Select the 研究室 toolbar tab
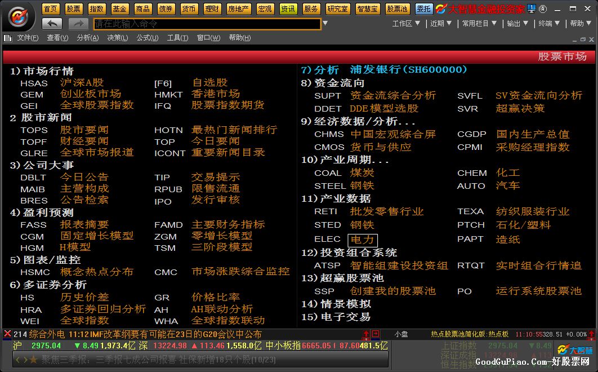The image size is (598, 372). [x=337, y=9]
